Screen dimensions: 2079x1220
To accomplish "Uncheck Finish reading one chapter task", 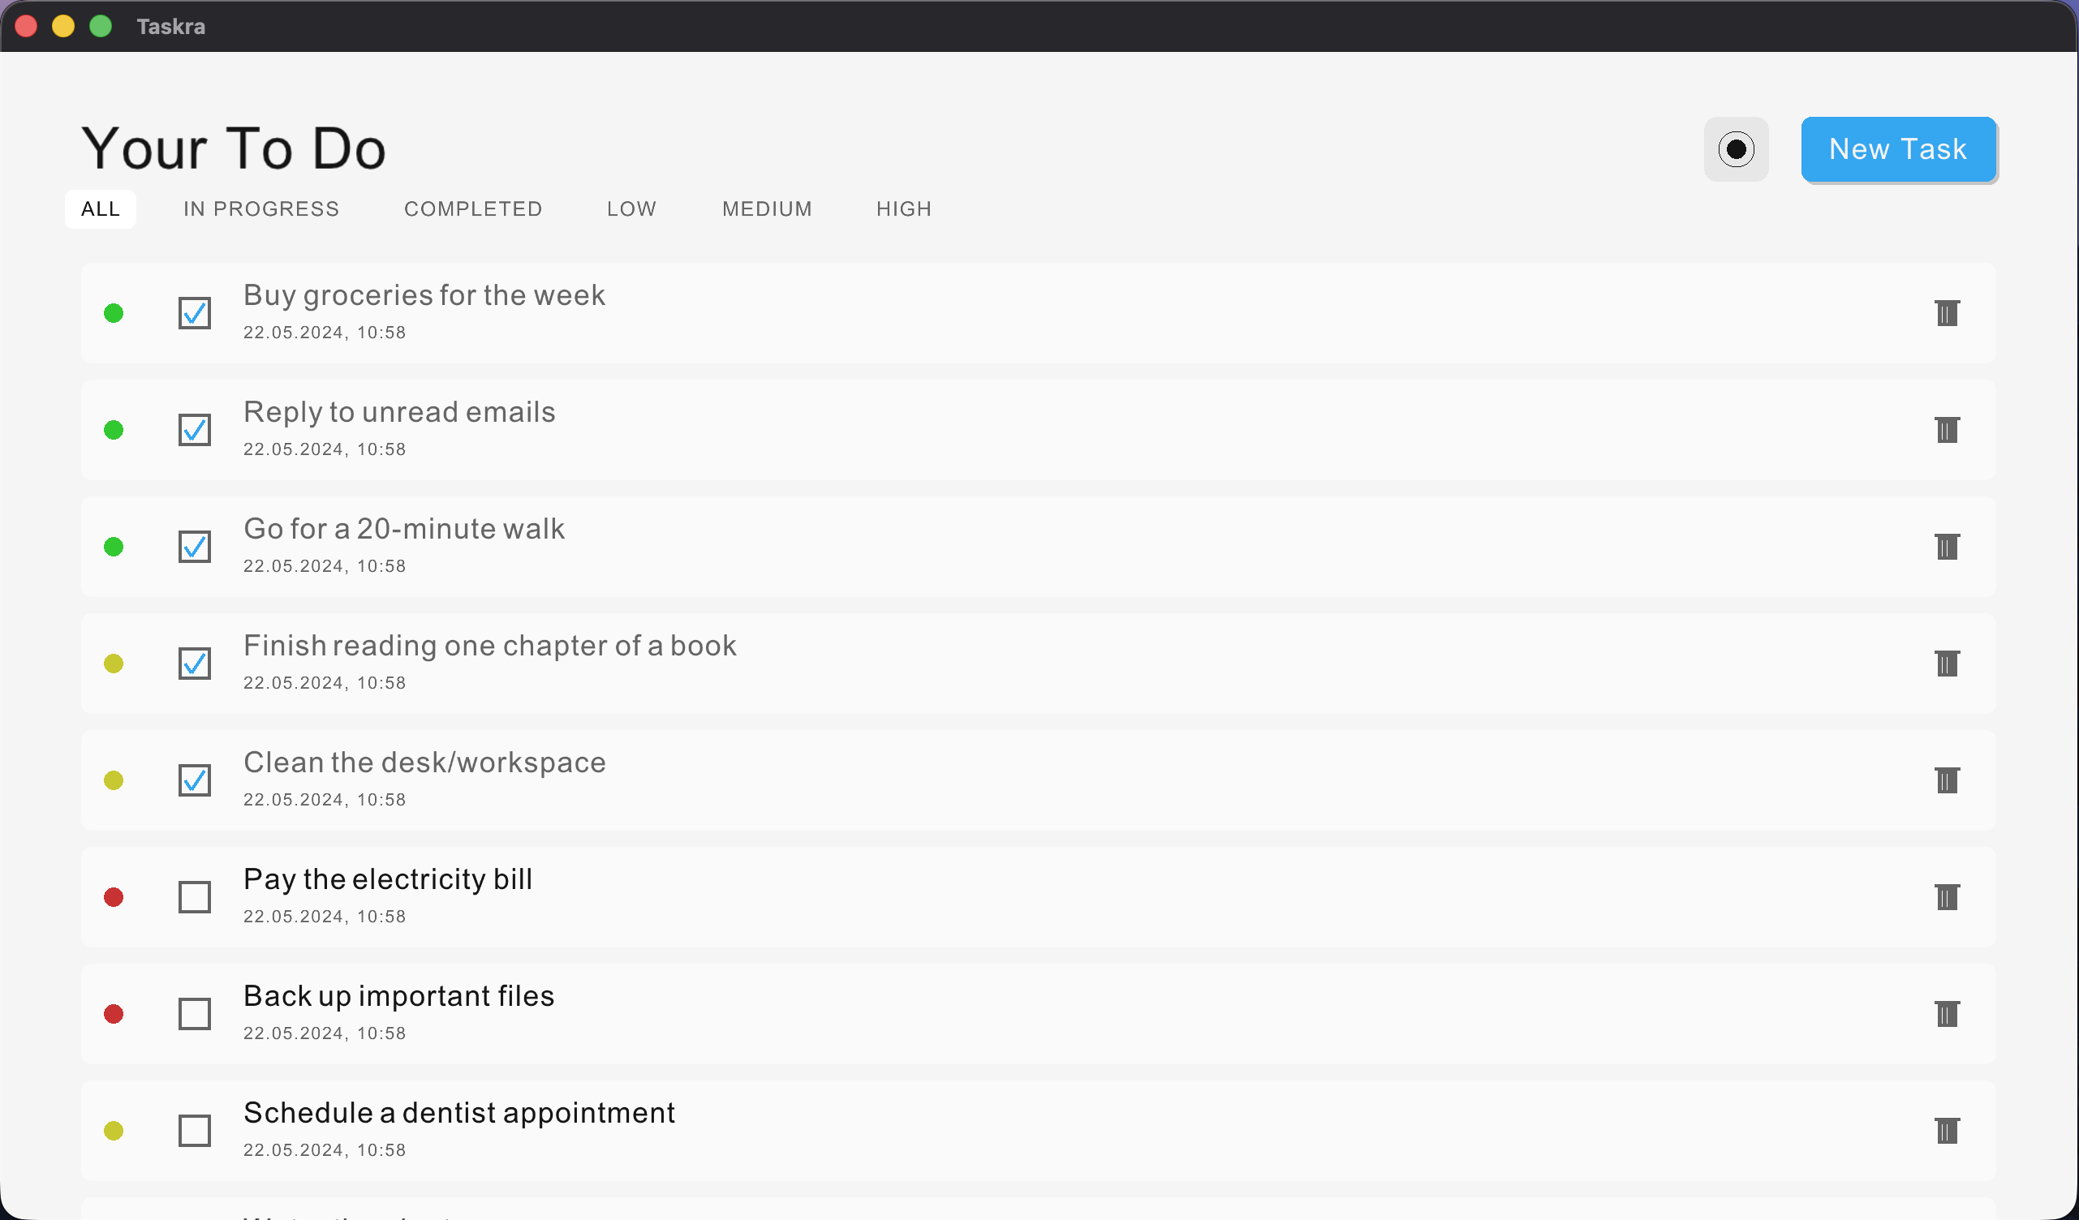I will coord(195,664).
